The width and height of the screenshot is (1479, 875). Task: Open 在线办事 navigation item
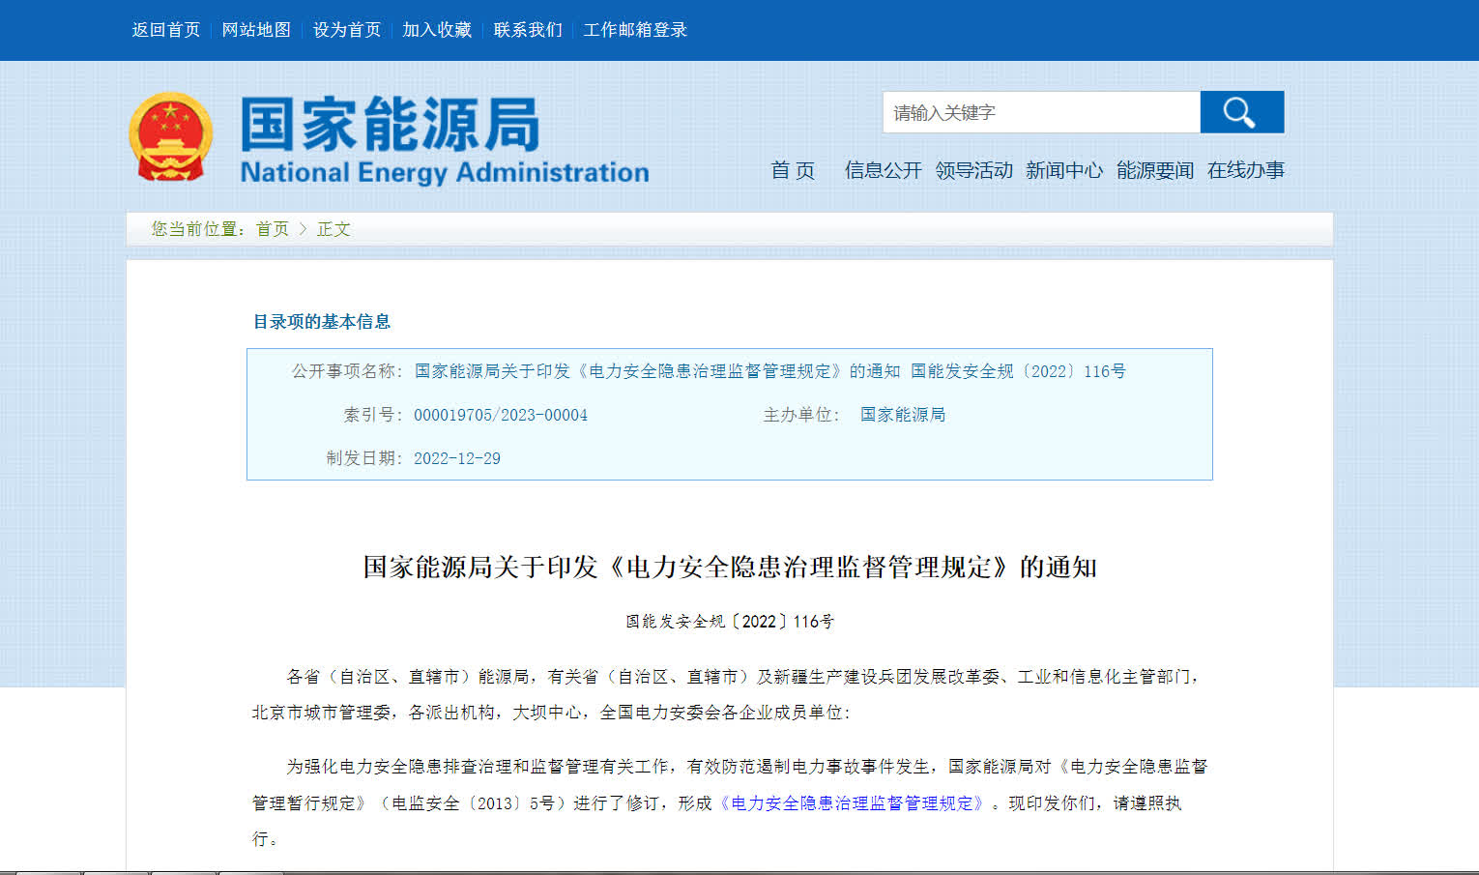[x=1246, y=170]
